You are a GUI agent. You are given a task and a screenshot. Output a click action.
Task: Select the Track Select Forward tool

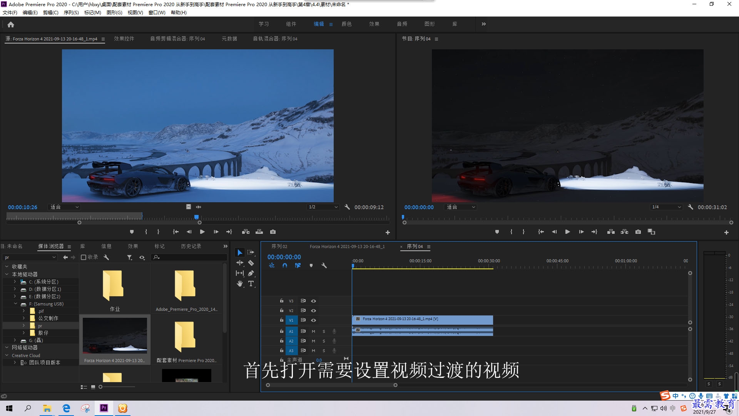(251, 252)
